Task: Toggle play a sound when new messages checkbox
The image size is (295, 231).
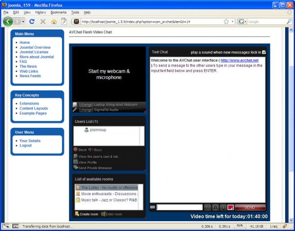Action: tap(264, 52)
